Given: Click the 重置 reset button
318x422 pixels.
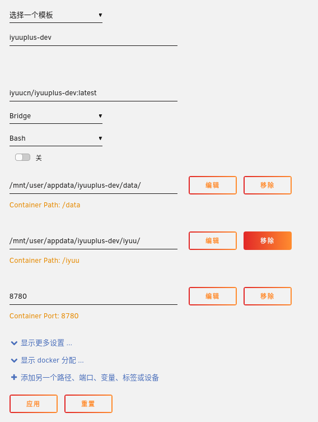Looking at the screenshot, I should (88, 404).
